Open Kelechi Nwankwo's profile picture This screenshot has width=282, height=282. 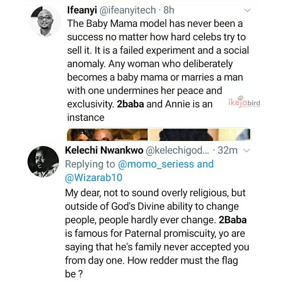tap(43, 161)
